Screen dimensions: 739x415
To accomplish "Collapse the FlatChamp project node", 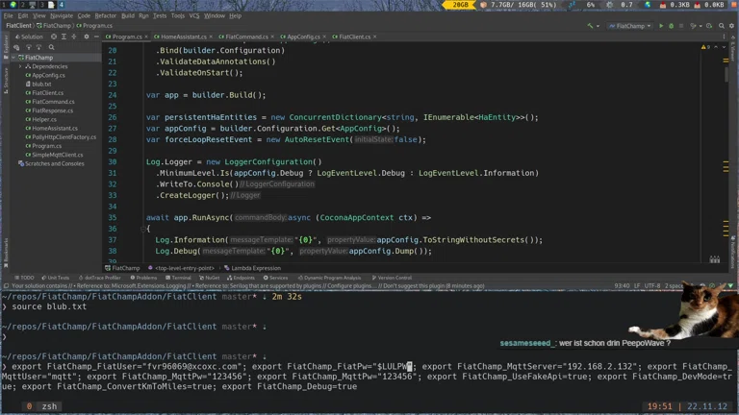I will (15, 58).
